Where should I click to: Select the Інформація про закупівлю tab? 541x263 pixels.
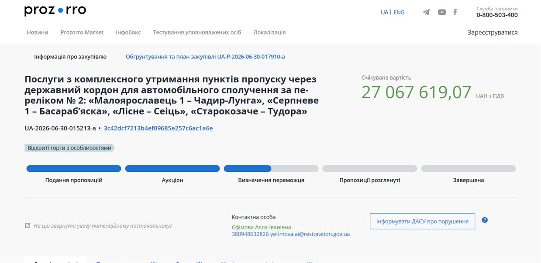point(70,57)
